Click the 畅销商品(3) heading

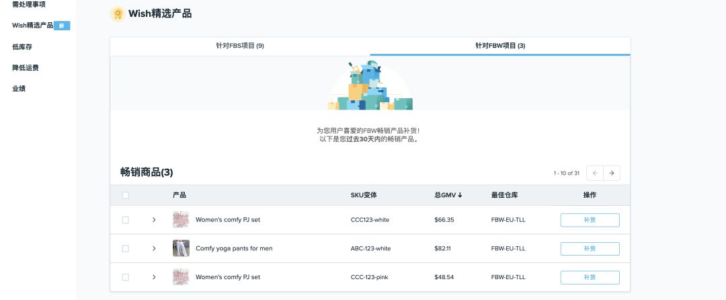(147, 173)
